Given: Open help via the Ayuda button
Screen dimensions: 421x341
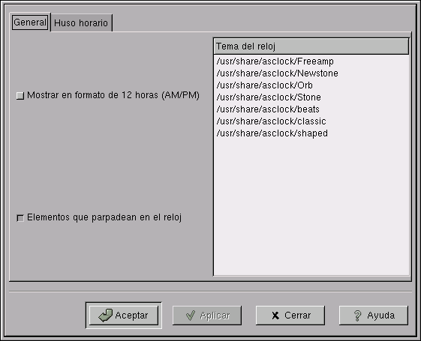Looking at the screenshot, I should tap(374, 316).
